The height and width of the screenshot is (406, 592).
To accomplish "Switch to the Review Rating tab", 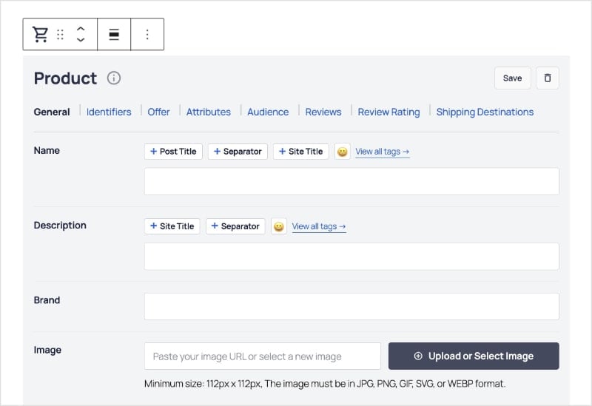I will tap(389, 112).
